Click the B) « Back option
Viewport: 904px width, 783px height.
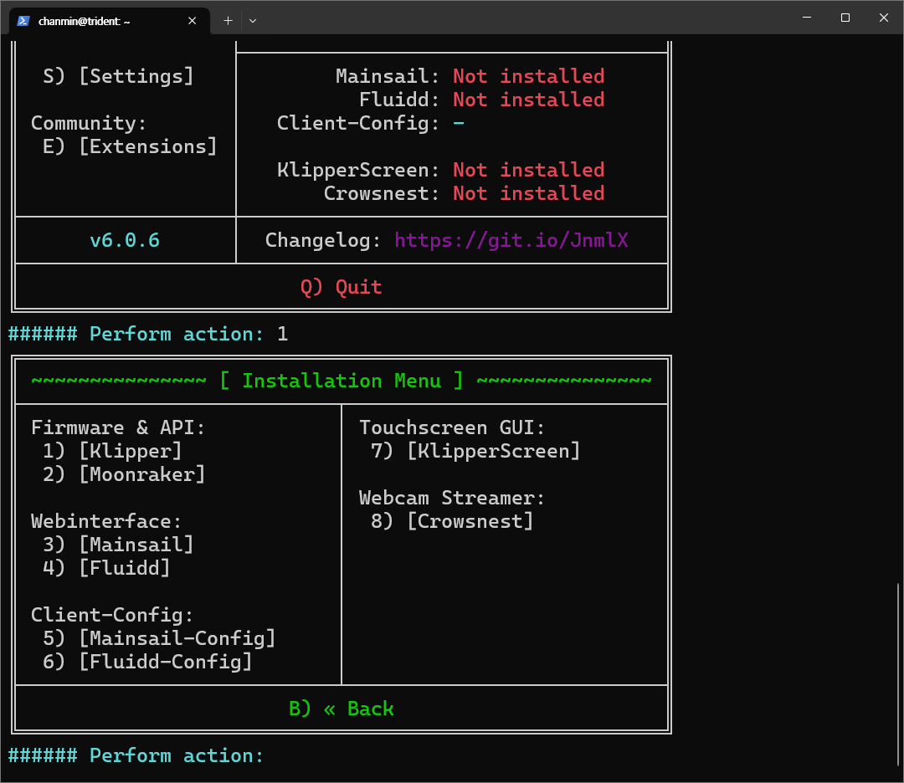341,709
